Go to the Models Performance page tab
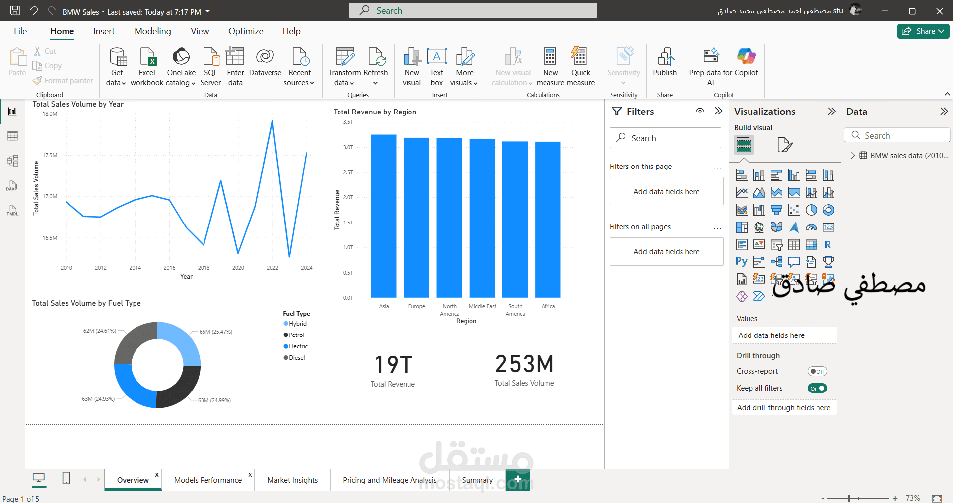The width and height of the screenshot is (953, 503). (x=208, y=480)
